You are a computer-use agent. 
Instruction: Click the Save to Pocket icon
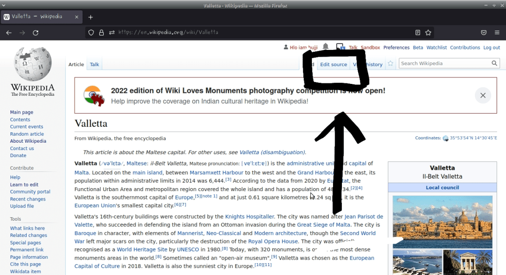click(x=484, y=33)
